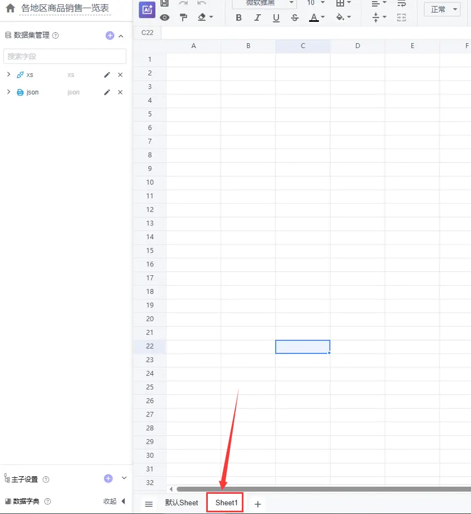
Task: Click the vertical align icon
Action: click(376, 17)
